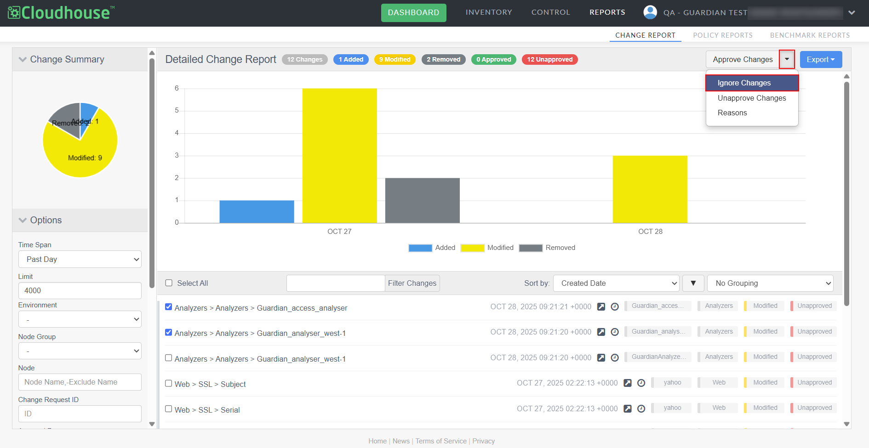Screen dimensions: 869x448
Task: Click the yellow Modified legend swatch
Action: 472,248
